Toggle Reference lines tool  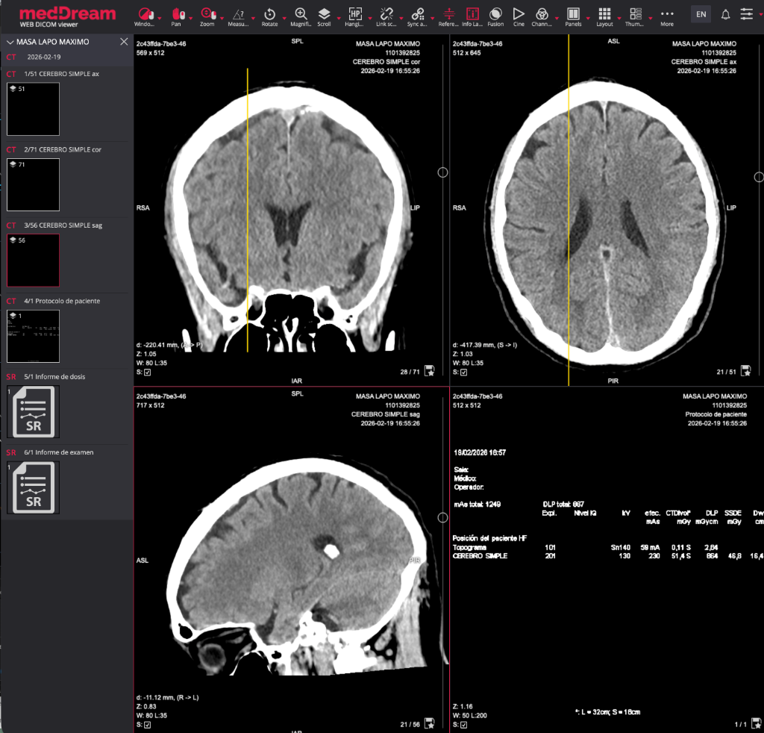(448, 16)
